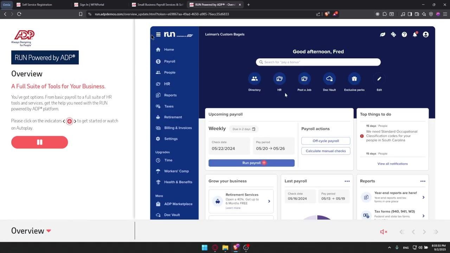
Task: Open the user profile icon
Action: pyautogui.click(x=426, y=34)
